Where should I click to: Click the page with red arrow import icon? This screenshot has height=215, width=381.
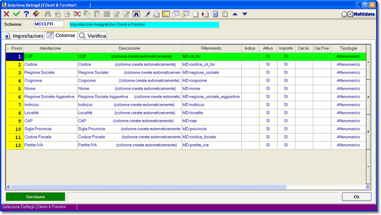click(x=205, y=14)
